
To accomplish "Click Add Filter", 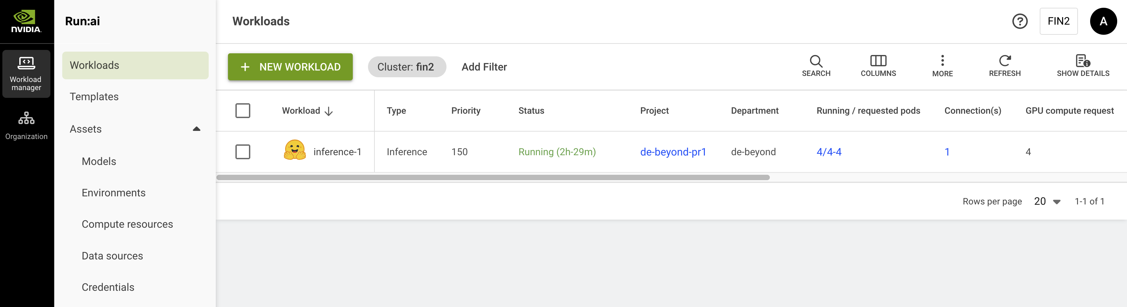I will tap(484, 67).
